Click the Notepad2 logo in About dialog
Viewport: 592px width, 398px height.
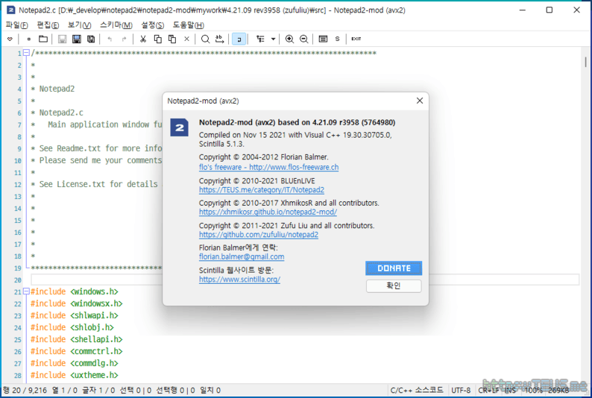pyautogui.click(x=179, y=127)
